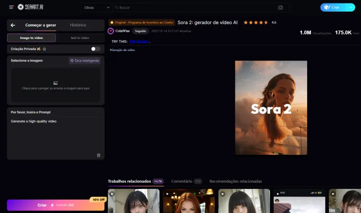Click the image upload area
The height and width of the screenshot is (213, 361).
click(x=55, y=85)
